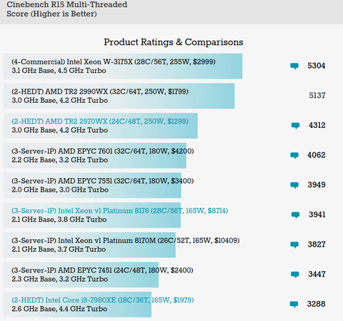343x321 pixels.
Task: Open the Intel Core i9-7980XE link
Action: [x=103, y=300]
